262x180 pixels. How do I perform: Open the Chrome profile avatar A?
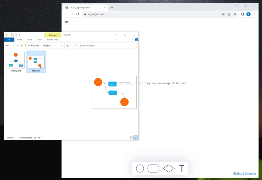coord(249,14)
